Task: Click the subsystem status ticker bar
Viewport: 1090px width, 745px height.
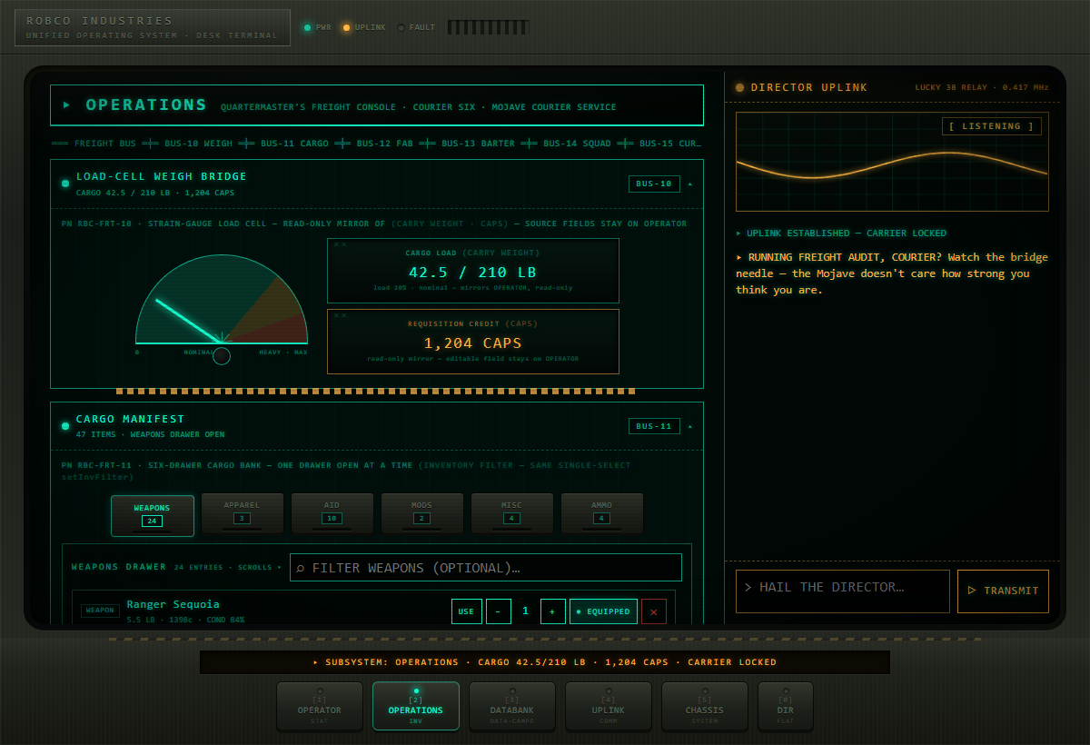Action: (545, 662)
